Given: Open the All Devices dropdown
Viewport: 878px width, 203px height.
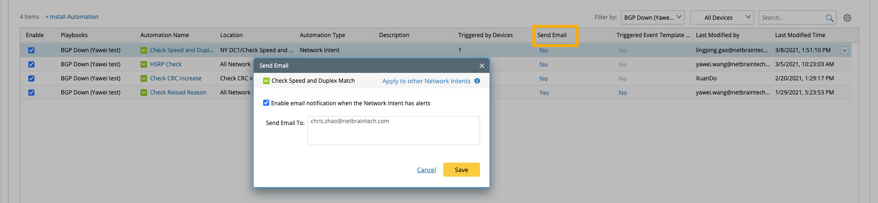Looking at the screenshot, I should 722,17.
